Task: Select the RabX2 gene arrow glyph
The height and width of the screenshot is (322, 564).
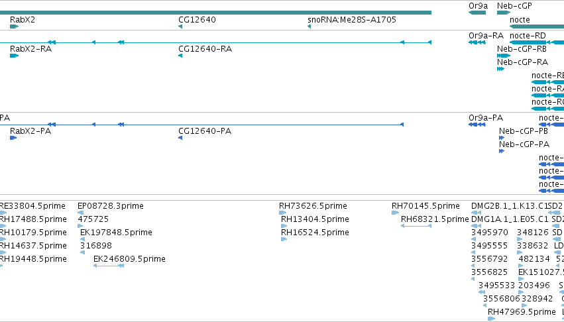Action: click(14, 27)
